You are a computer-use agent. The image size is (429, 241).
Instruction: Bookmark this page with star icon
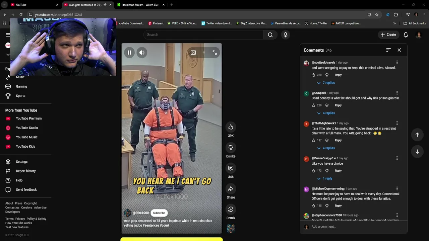[x=377, y=15]
